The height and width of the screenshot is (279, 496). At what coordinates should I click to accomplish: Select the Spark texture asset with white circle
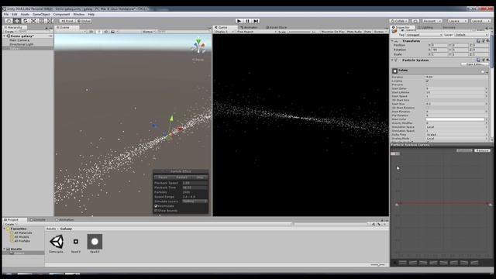pos(95,242)
